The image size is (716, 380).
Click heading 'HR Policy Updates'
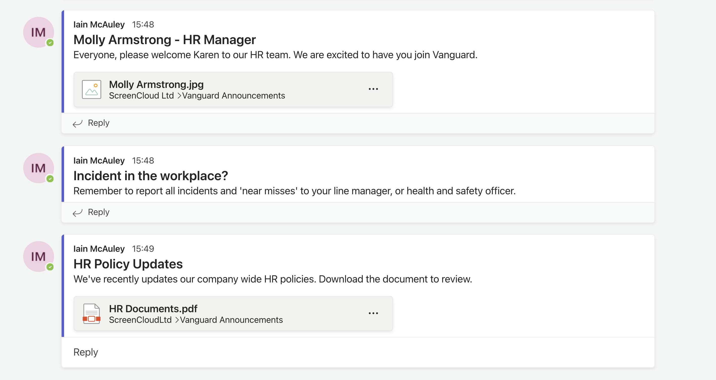(x=128, y=264)
